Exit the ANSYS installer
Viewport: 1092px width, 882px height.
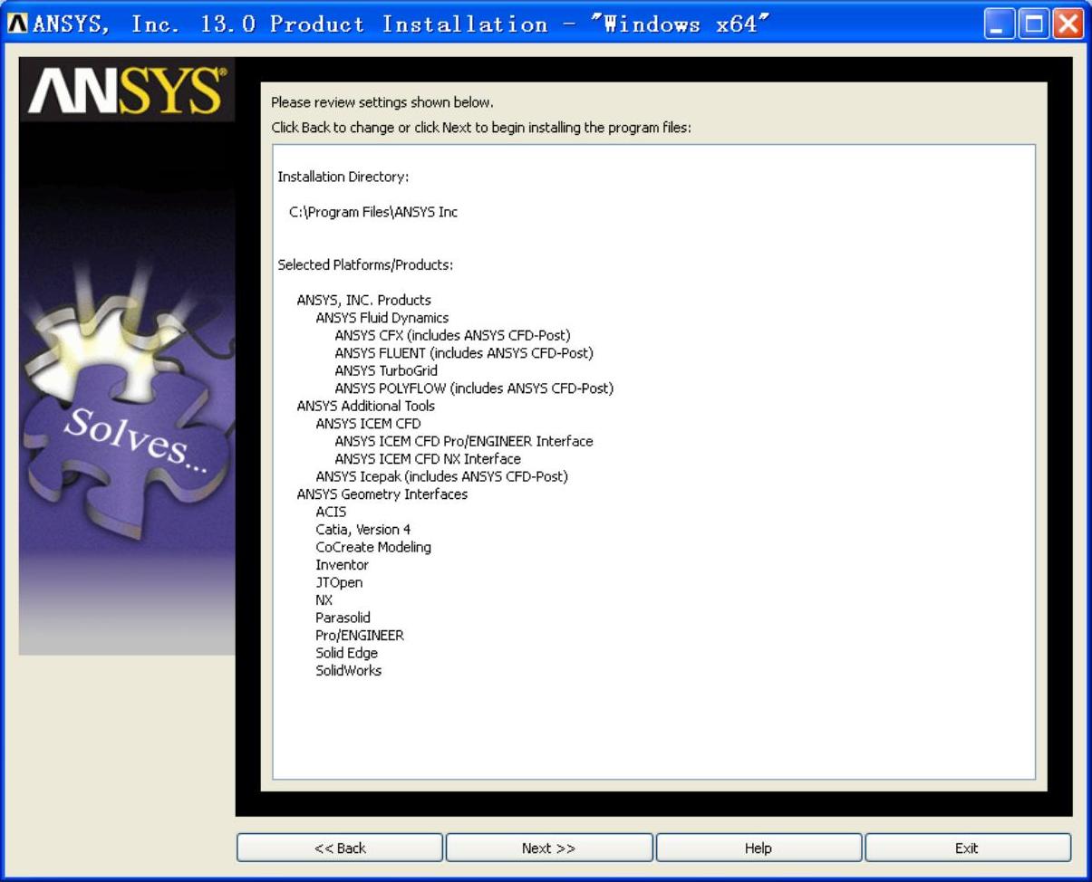pos(968,848)
